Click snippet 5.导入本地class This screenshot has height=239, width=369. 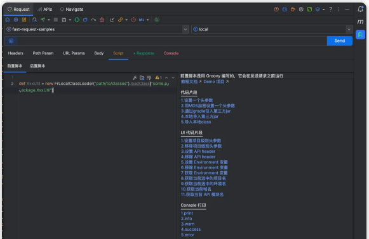tap(196, 122)
